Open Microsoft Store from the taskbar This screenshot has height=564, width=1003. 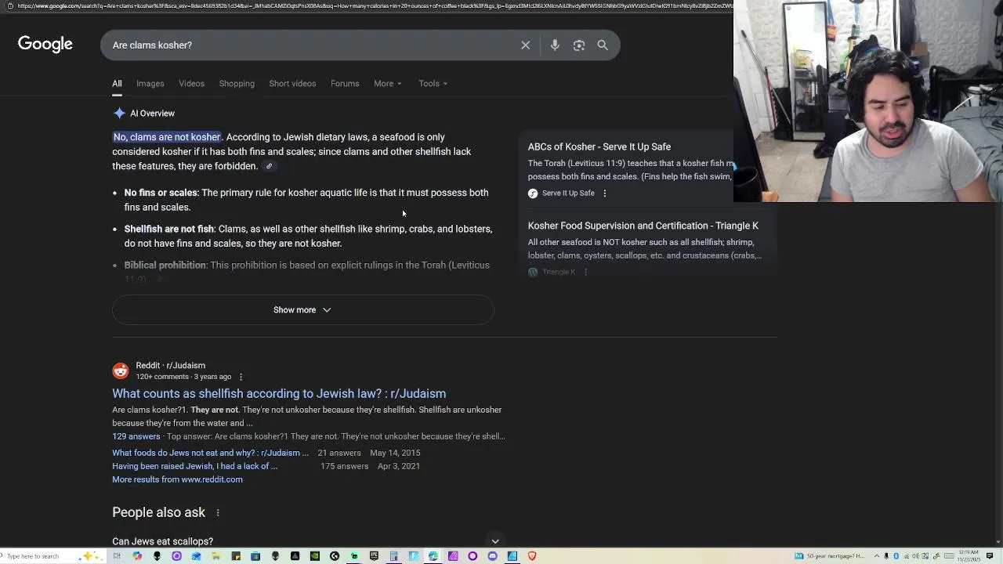coord(255,556)
